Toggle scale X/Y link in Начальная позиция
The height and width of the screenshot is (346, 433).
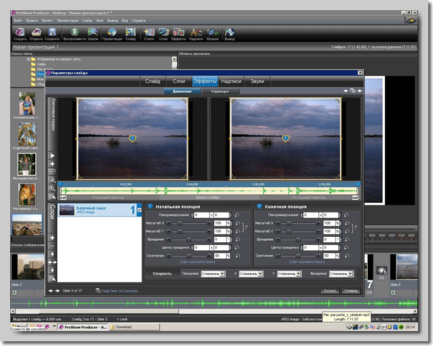[245, 227]
